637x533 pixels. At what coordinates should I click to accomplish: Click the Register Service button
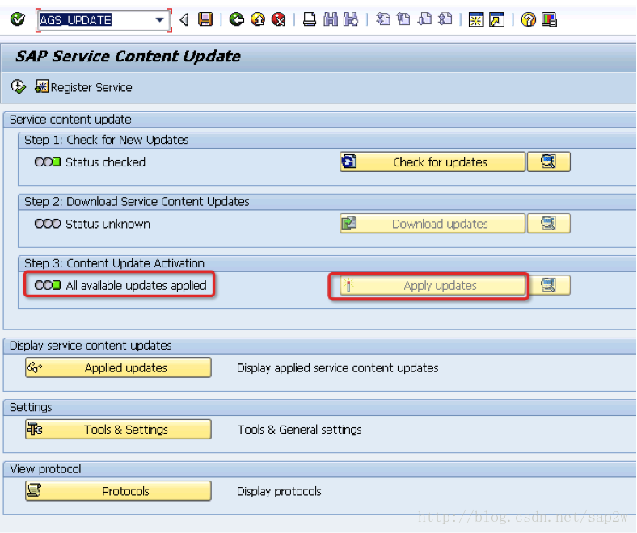tap(83, 87)
